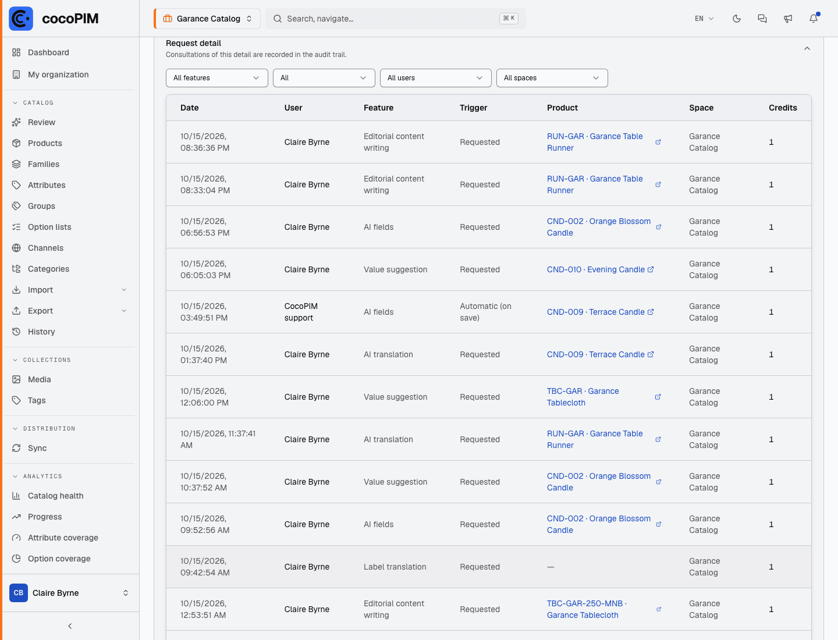This screenshot has height=640, width=838.
Task: Open Media collection
Action: coord(70,379)
